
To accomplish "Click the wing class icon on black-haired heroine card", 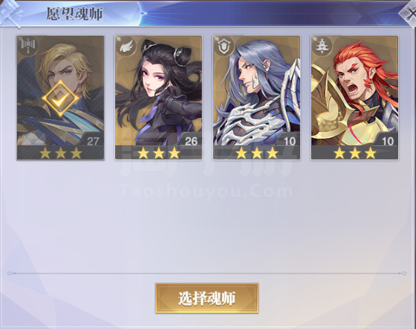I will pos(127,47).
